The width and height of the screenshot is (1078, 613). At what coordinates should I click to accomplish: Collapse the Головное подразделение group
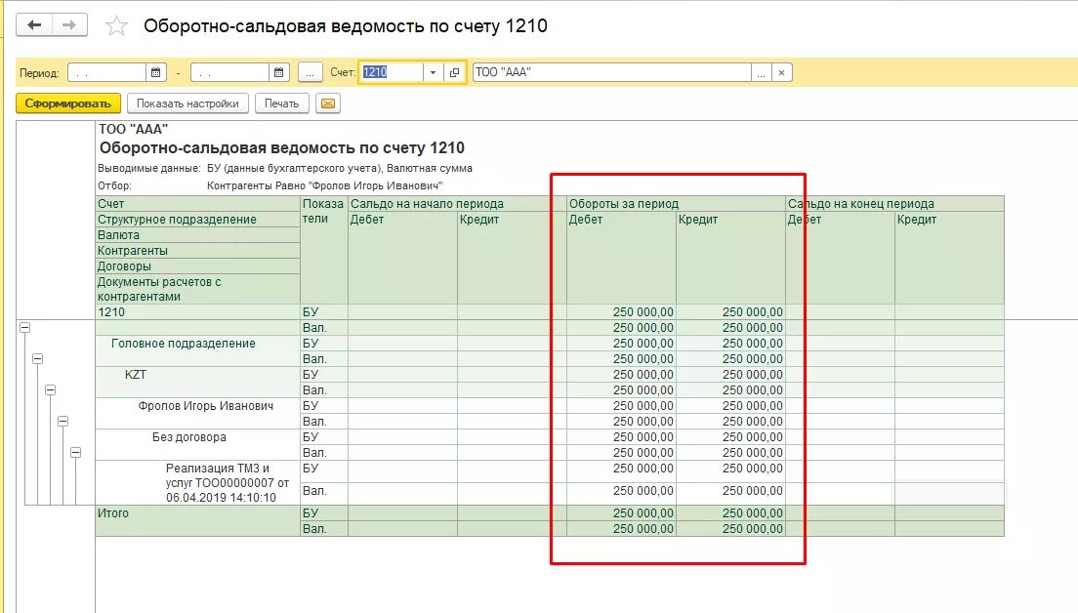(38, 359)
